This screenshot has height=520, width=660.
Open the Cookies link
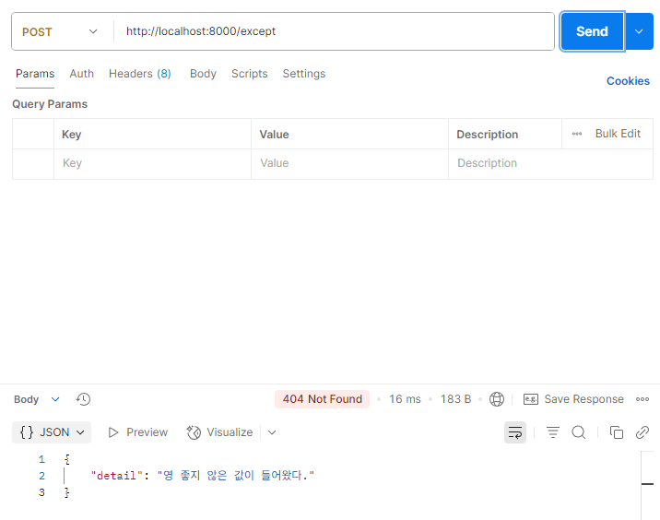tap(628, 81)
